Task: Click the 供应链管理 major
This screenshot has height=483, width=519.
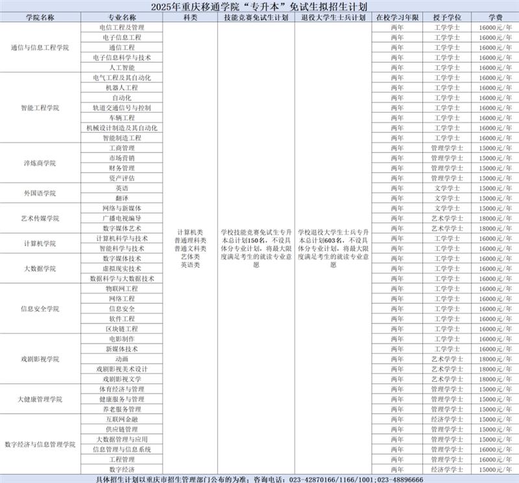Action: point(122,429)
